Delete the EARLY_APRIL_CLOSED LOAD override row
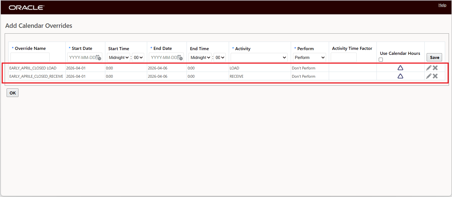This screenshot has width=452, height=197. [x=435, y=68]
